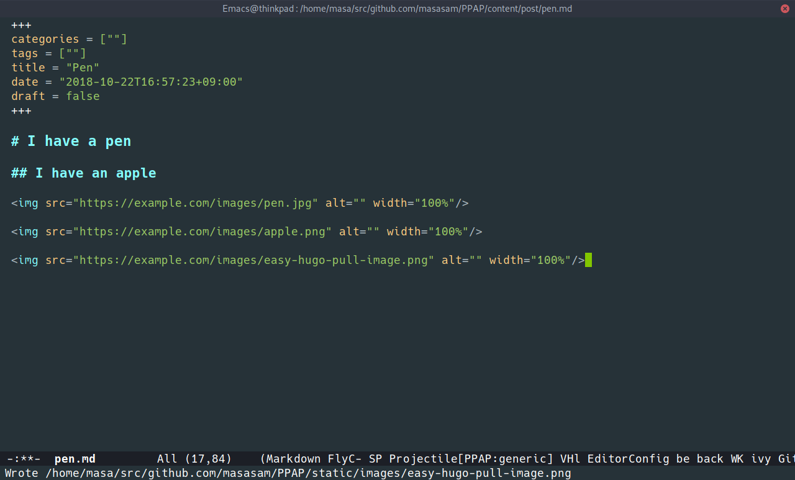Click the FlyC- minor mode indicator
Viewport: 795px width, 480px height.
[x=345, y=459]
